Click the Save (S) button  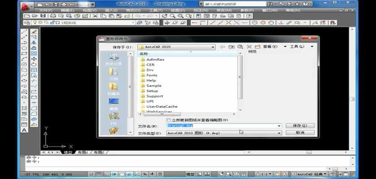(300, 126)
